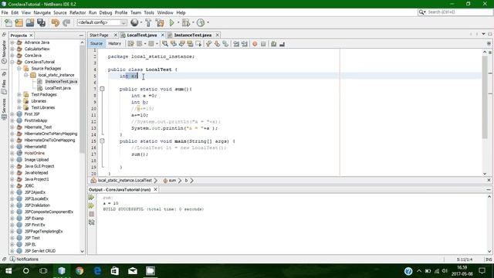Click the Find Selection magnifier icon in editor toolbar

coord(165,44)
